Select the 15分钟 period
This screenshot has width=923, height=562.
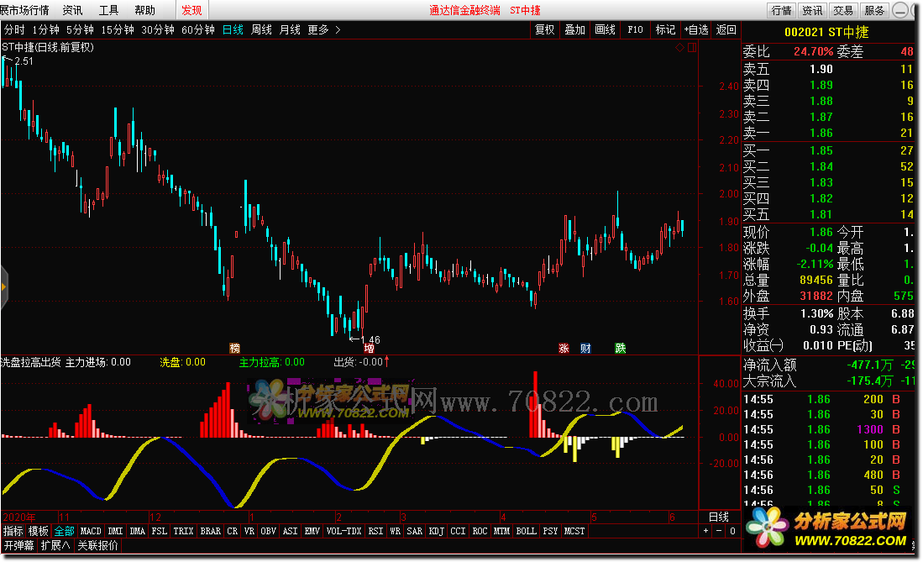(x=117, y=29)
